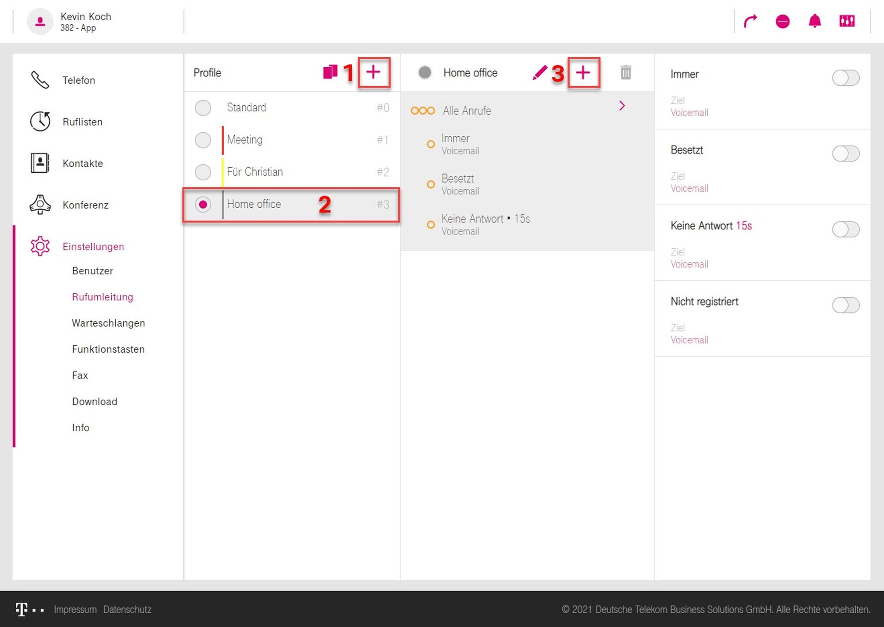884x627 pixels.
Task: Delete Home office profile via trash icon
Action: click(625, 73)
